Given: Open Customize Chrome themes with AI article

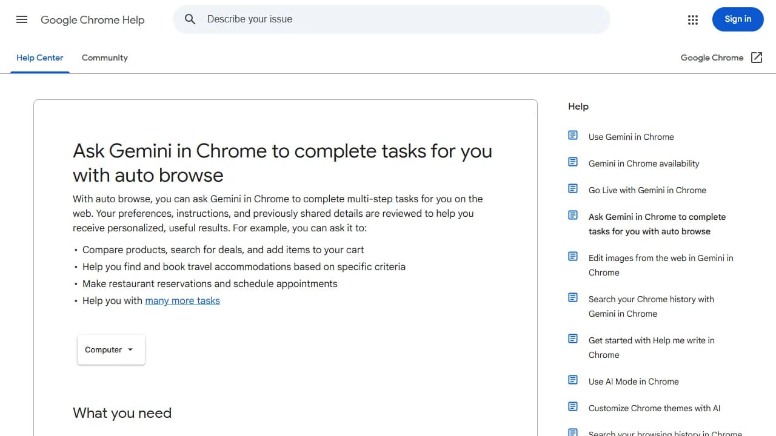Looking at the screenshot, I should click(654, 408).
